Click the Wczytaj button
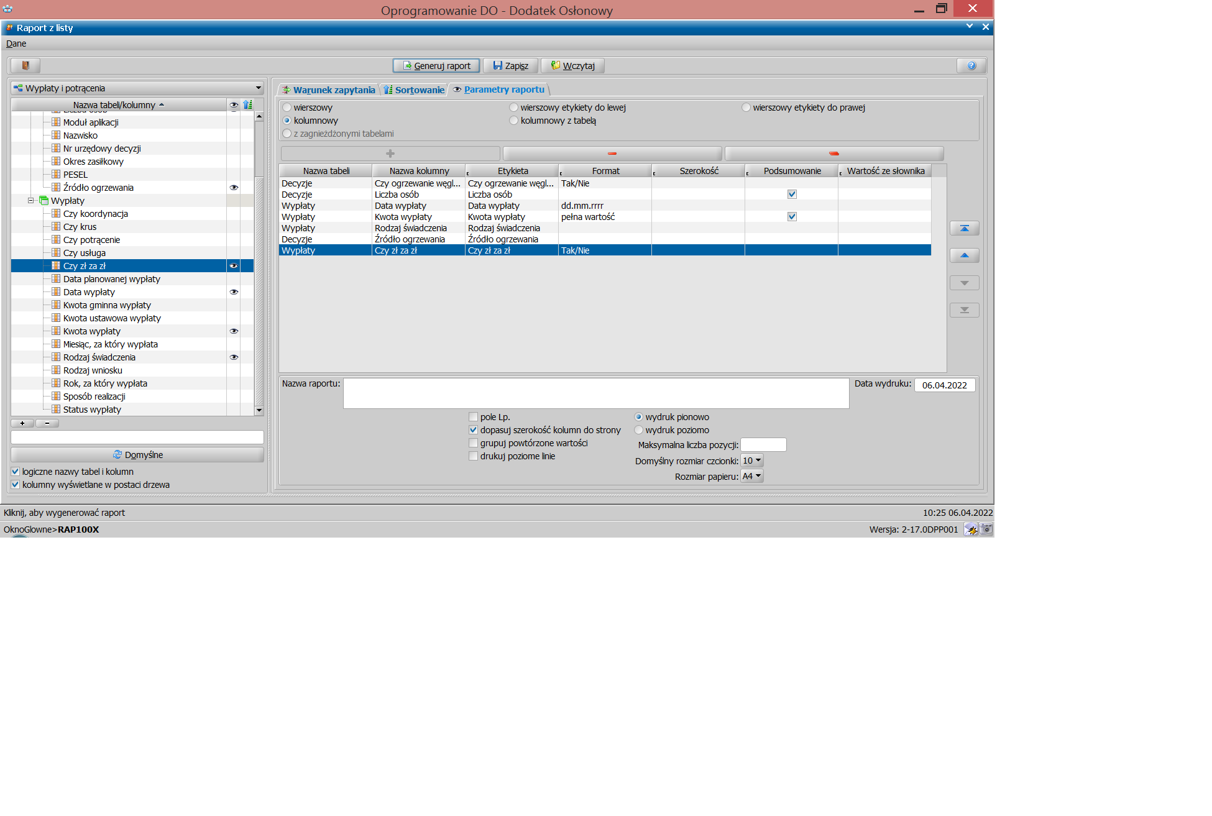This screenshot has height=816, width=1212. [x=572, y=66]
